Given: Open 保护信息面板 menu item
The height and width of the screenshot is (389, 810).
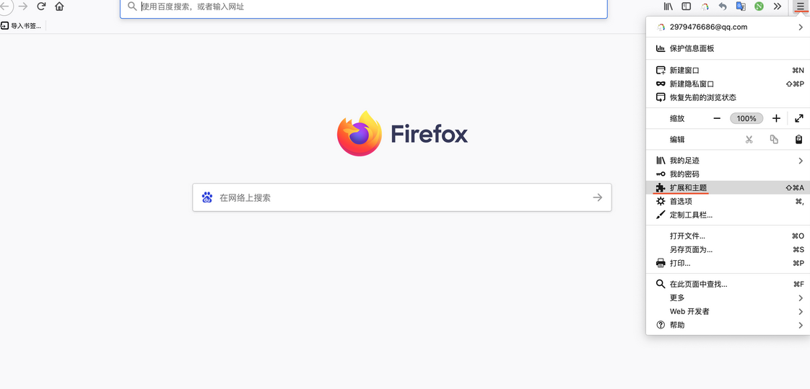Looking at the screenshot, I should (728, 48).
